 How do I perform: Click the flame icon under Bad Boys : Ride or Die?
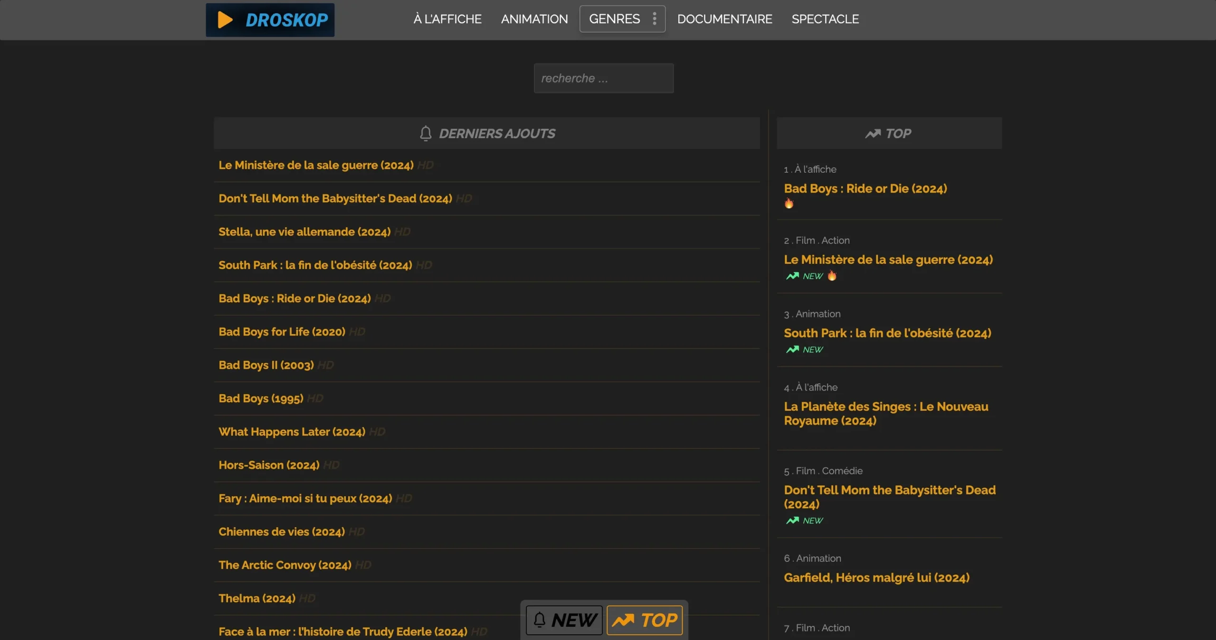tap(789, 204)
